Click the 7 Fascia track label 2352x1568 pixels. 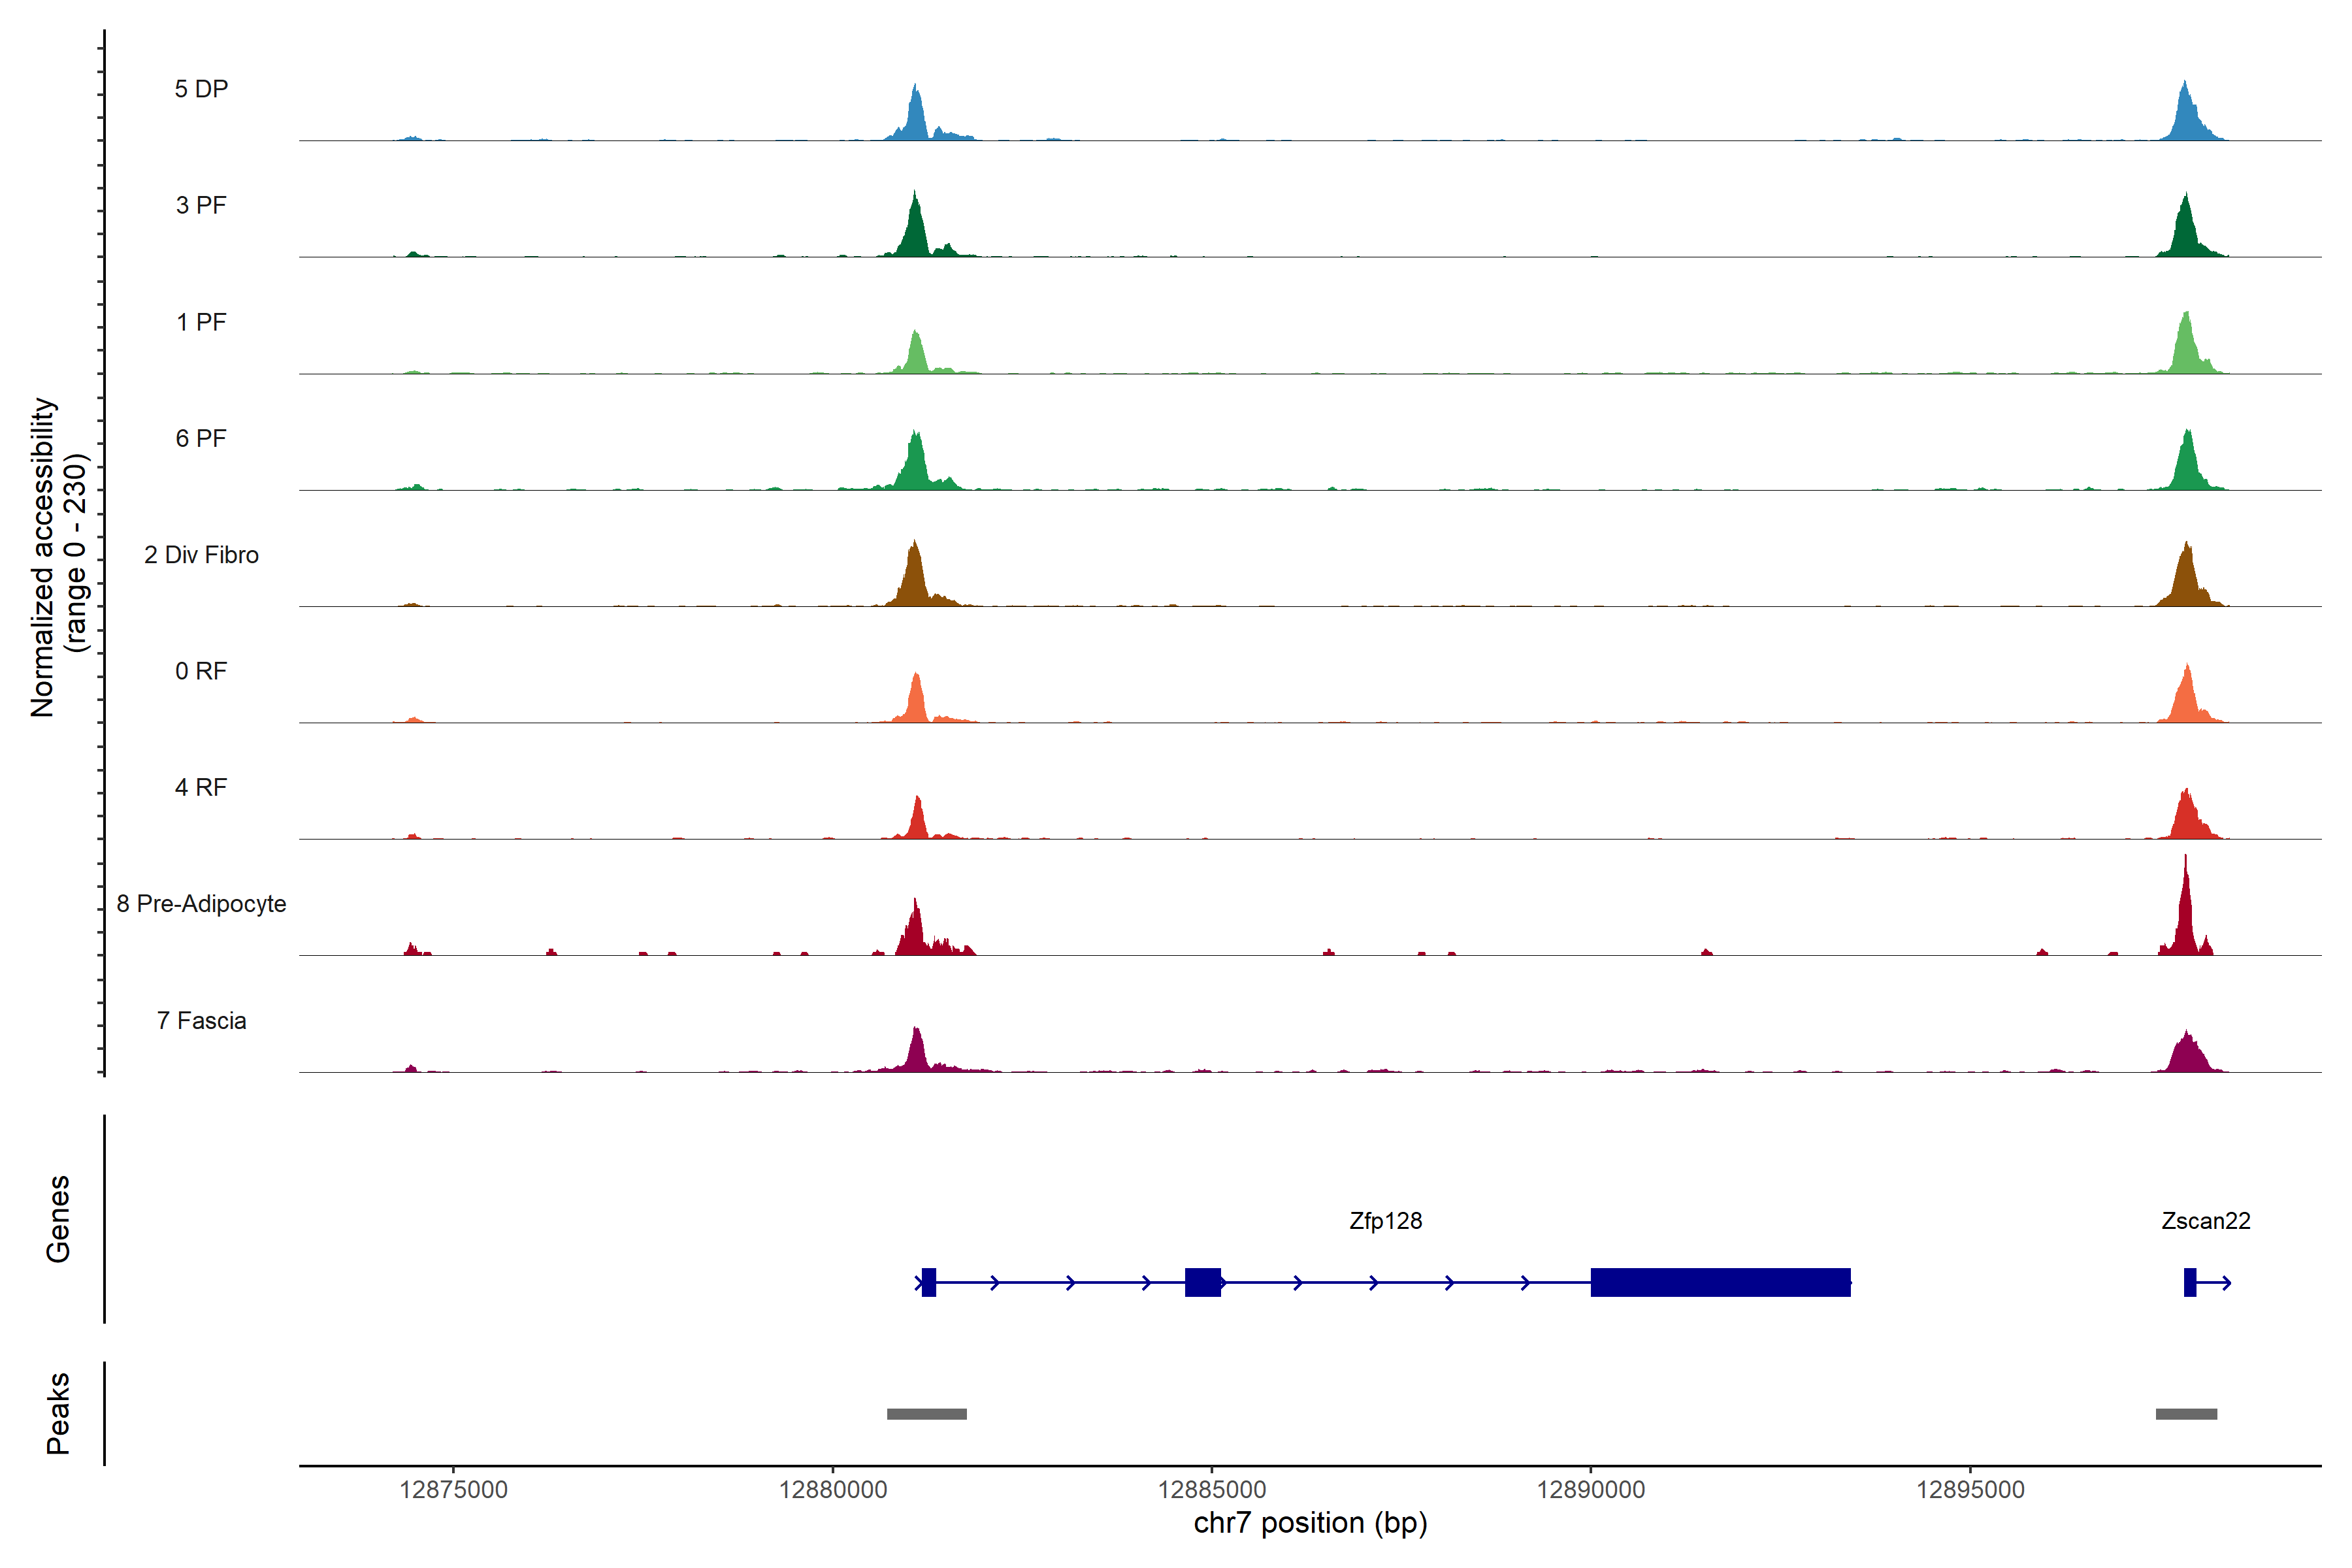click(201, 1020)
